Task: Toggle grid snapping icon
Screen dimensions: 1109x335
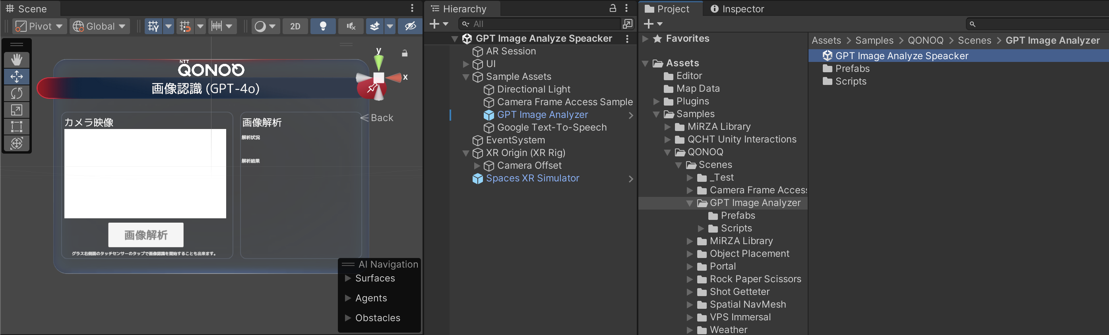Action: (x=185, y=26)
